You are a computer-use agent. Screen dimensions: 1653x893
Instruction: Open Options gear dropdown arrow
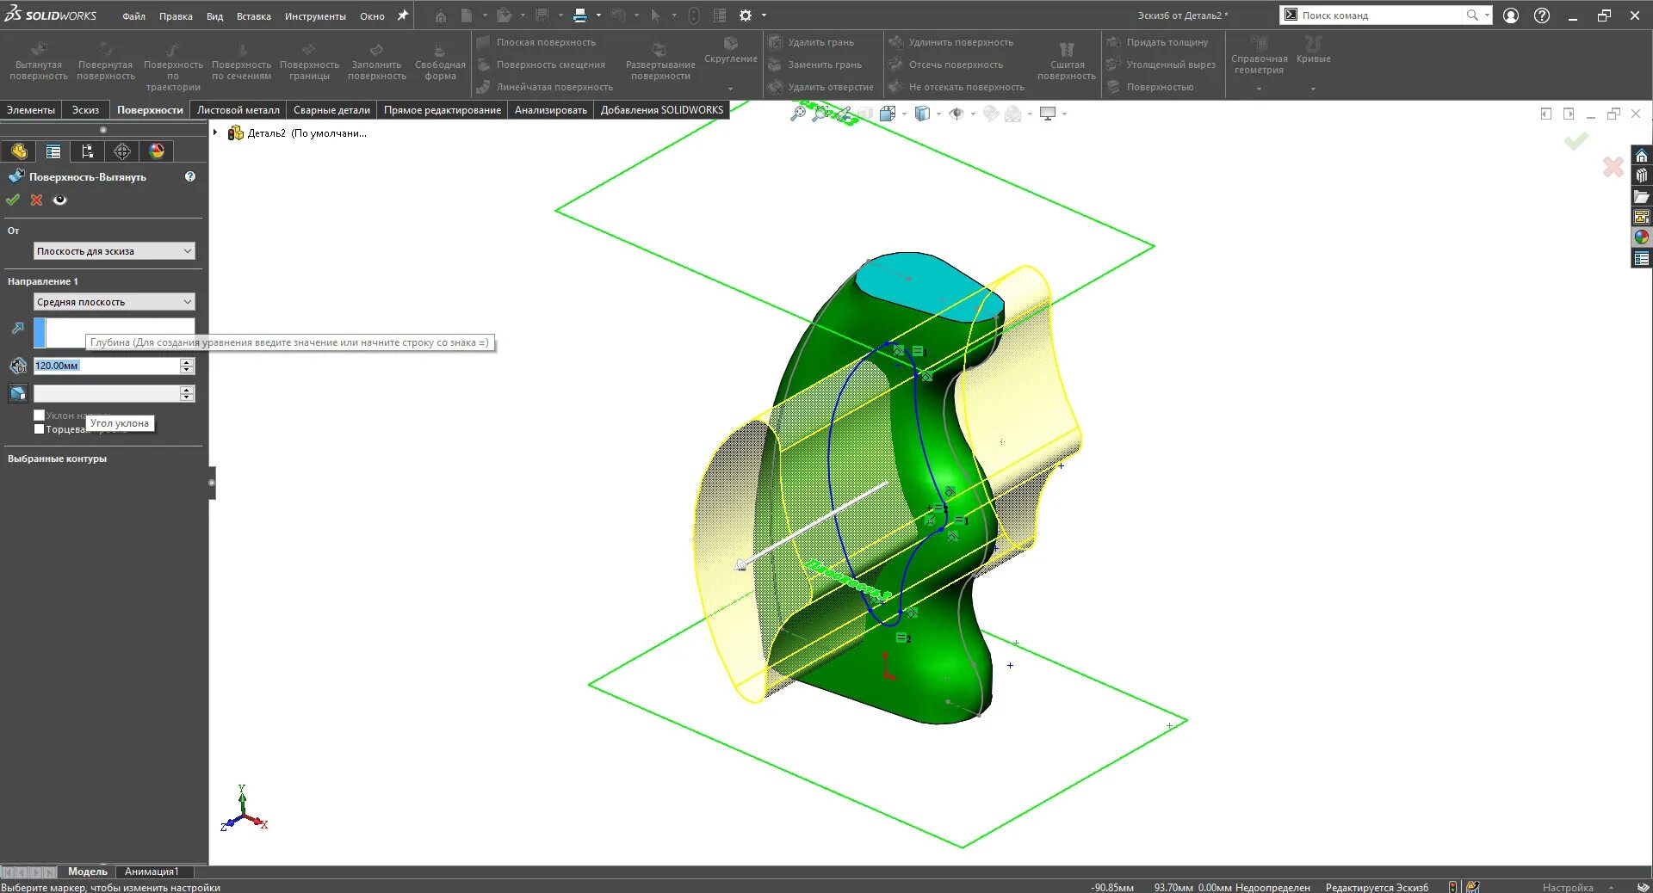click(x=764, y=15)
